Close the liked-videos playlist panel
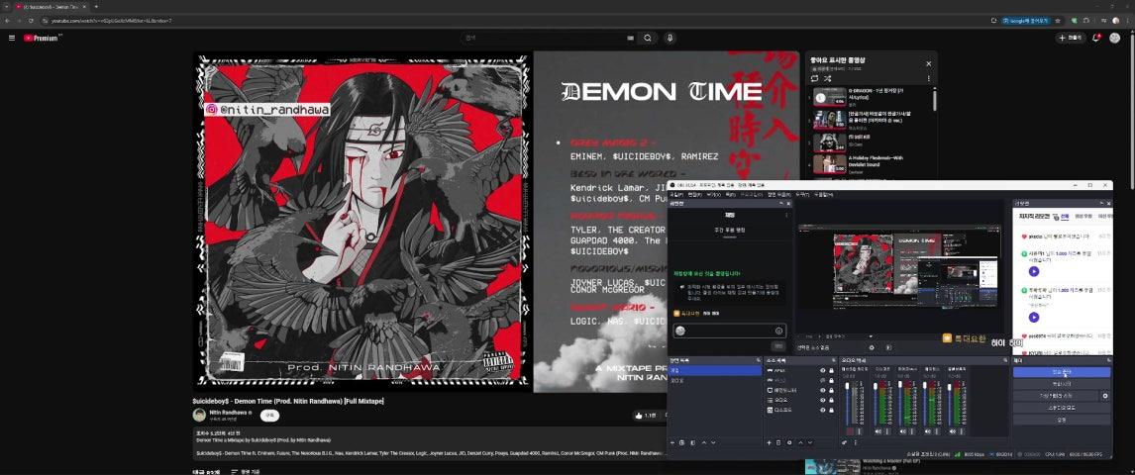This screenshot has height=475, width=1135. click(929, 63)
